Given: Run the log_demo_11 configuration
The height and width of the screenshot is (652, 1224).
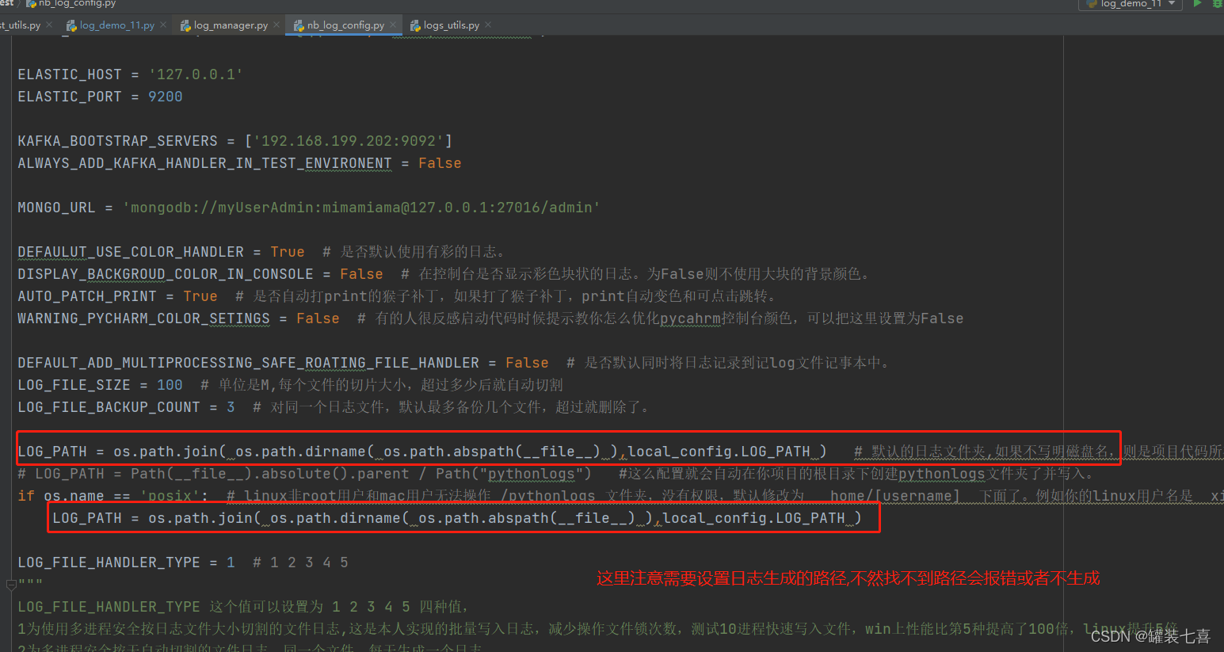Looking at the screenshot, I should [1198, 4].
